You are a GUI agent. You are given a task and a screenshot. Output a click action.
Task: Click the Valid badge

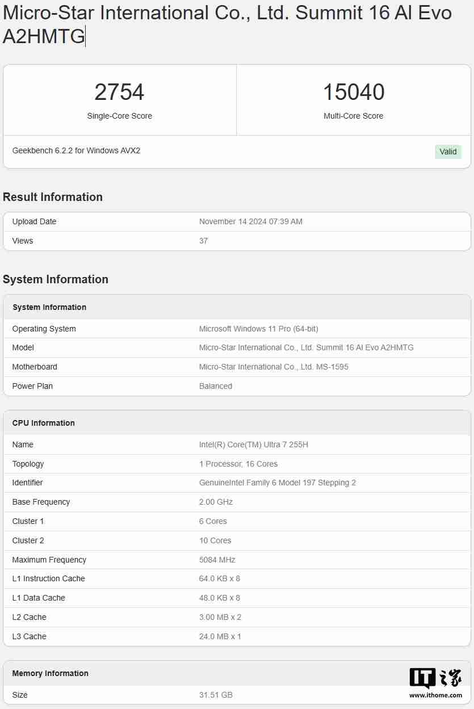(x=448, y=152)
